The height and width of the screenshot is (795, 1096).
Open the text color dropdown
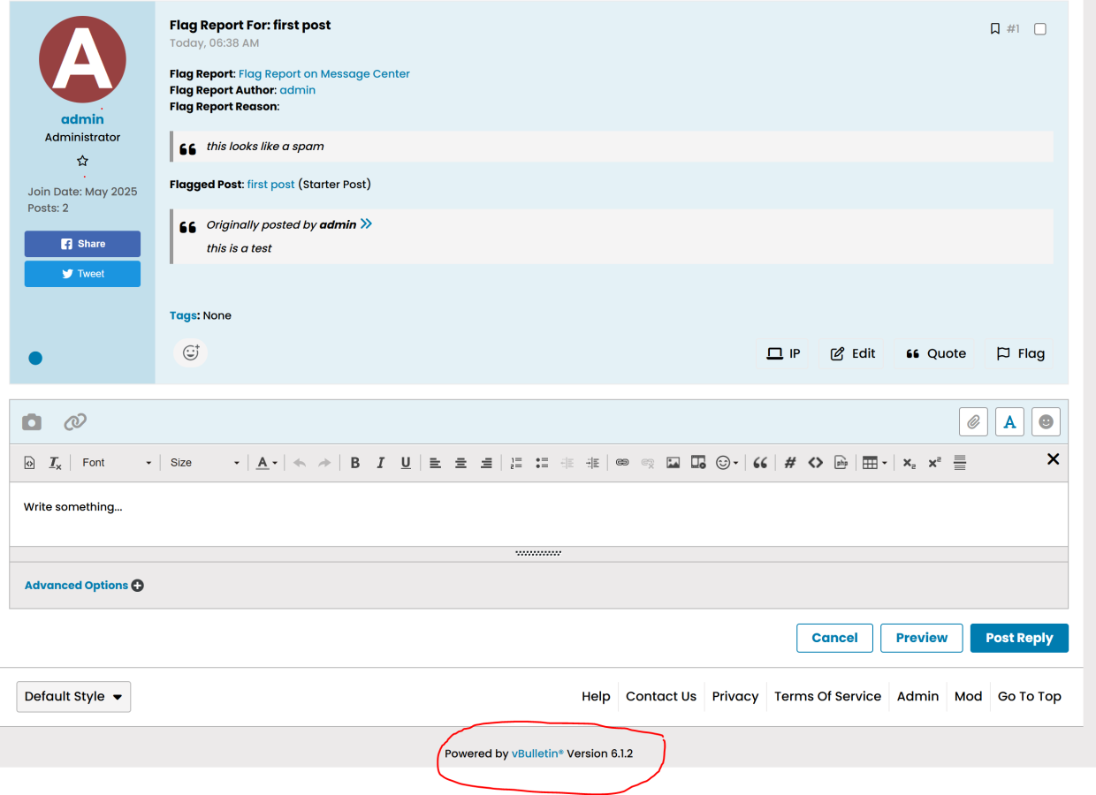click(267, 463)
